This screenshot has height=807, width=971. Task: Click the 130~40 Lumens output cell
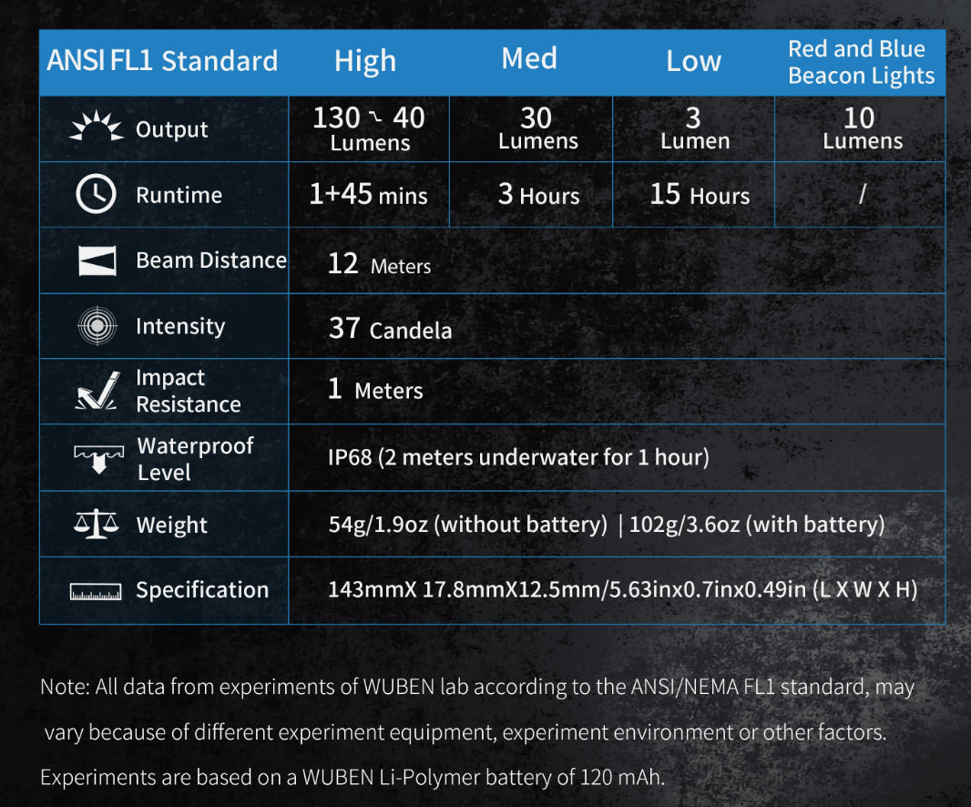tap(369, 129)
